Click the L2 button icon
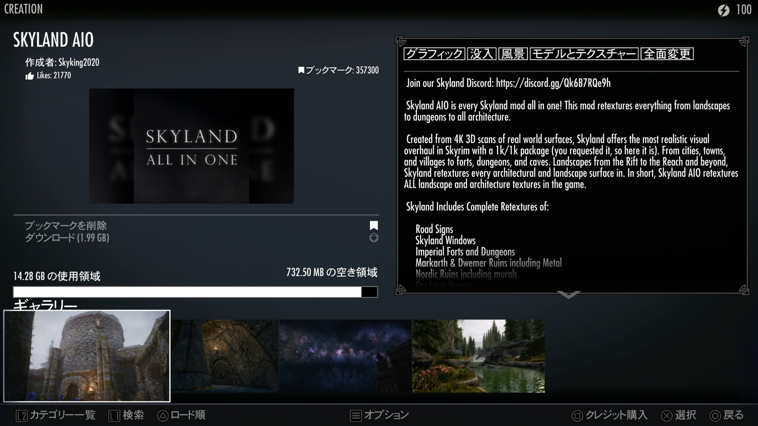758x426 pixels. pos(22,416)
